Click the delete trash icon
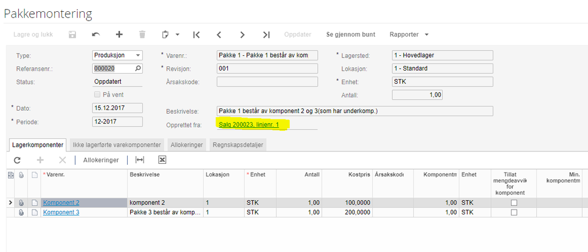The width and height of the screenshot is (588, 252). tap(142, 35)
